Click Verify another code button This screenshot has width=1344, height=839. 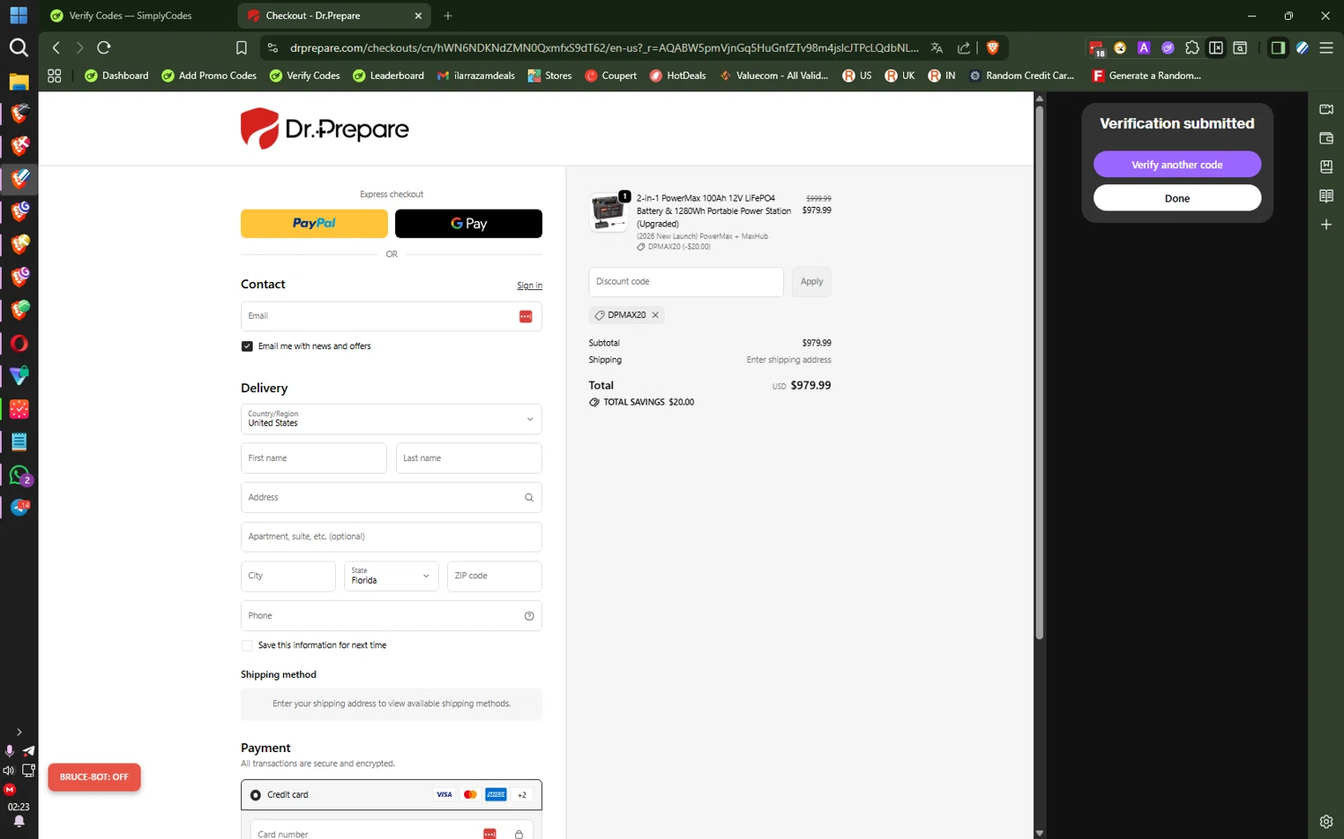click(1176, 165)
